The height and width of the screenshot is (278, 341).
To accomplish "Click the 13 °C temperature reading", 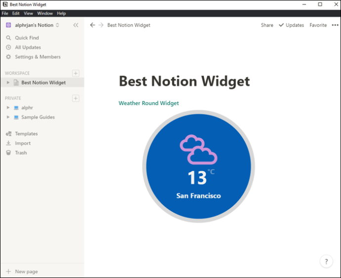I will click(201, 178).
